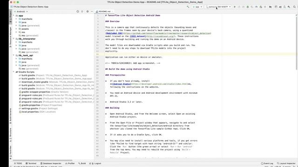Click the Stop icon in the toolbar
Image resolution: width=298 pixels, height=167 pixels.
pos(265,7)
